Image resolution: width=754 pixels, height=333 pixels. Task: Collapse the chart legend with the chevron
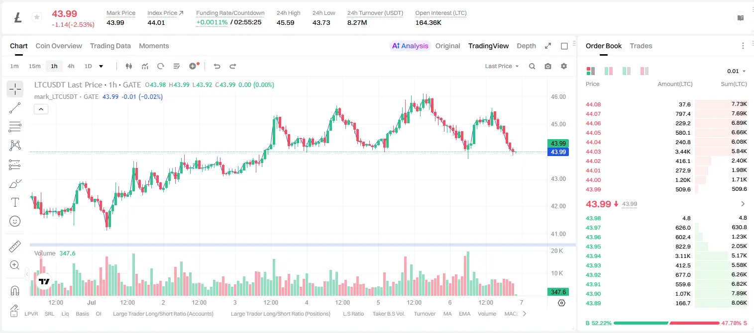click(x=41, y=109)
